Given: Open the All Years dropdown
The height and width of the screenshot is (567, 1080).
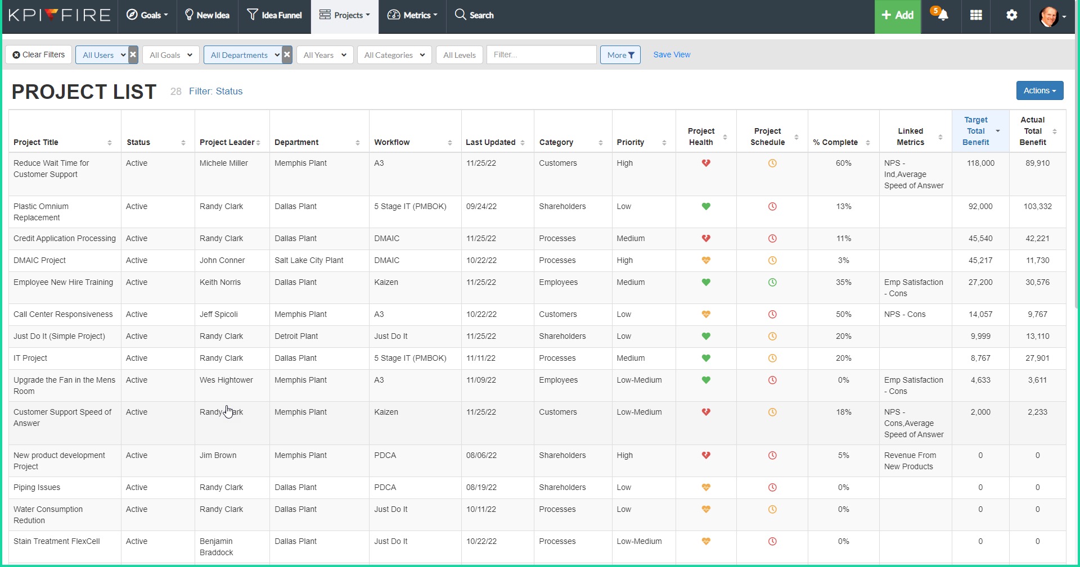Looking at the screenshot, I should click(325, 55).
